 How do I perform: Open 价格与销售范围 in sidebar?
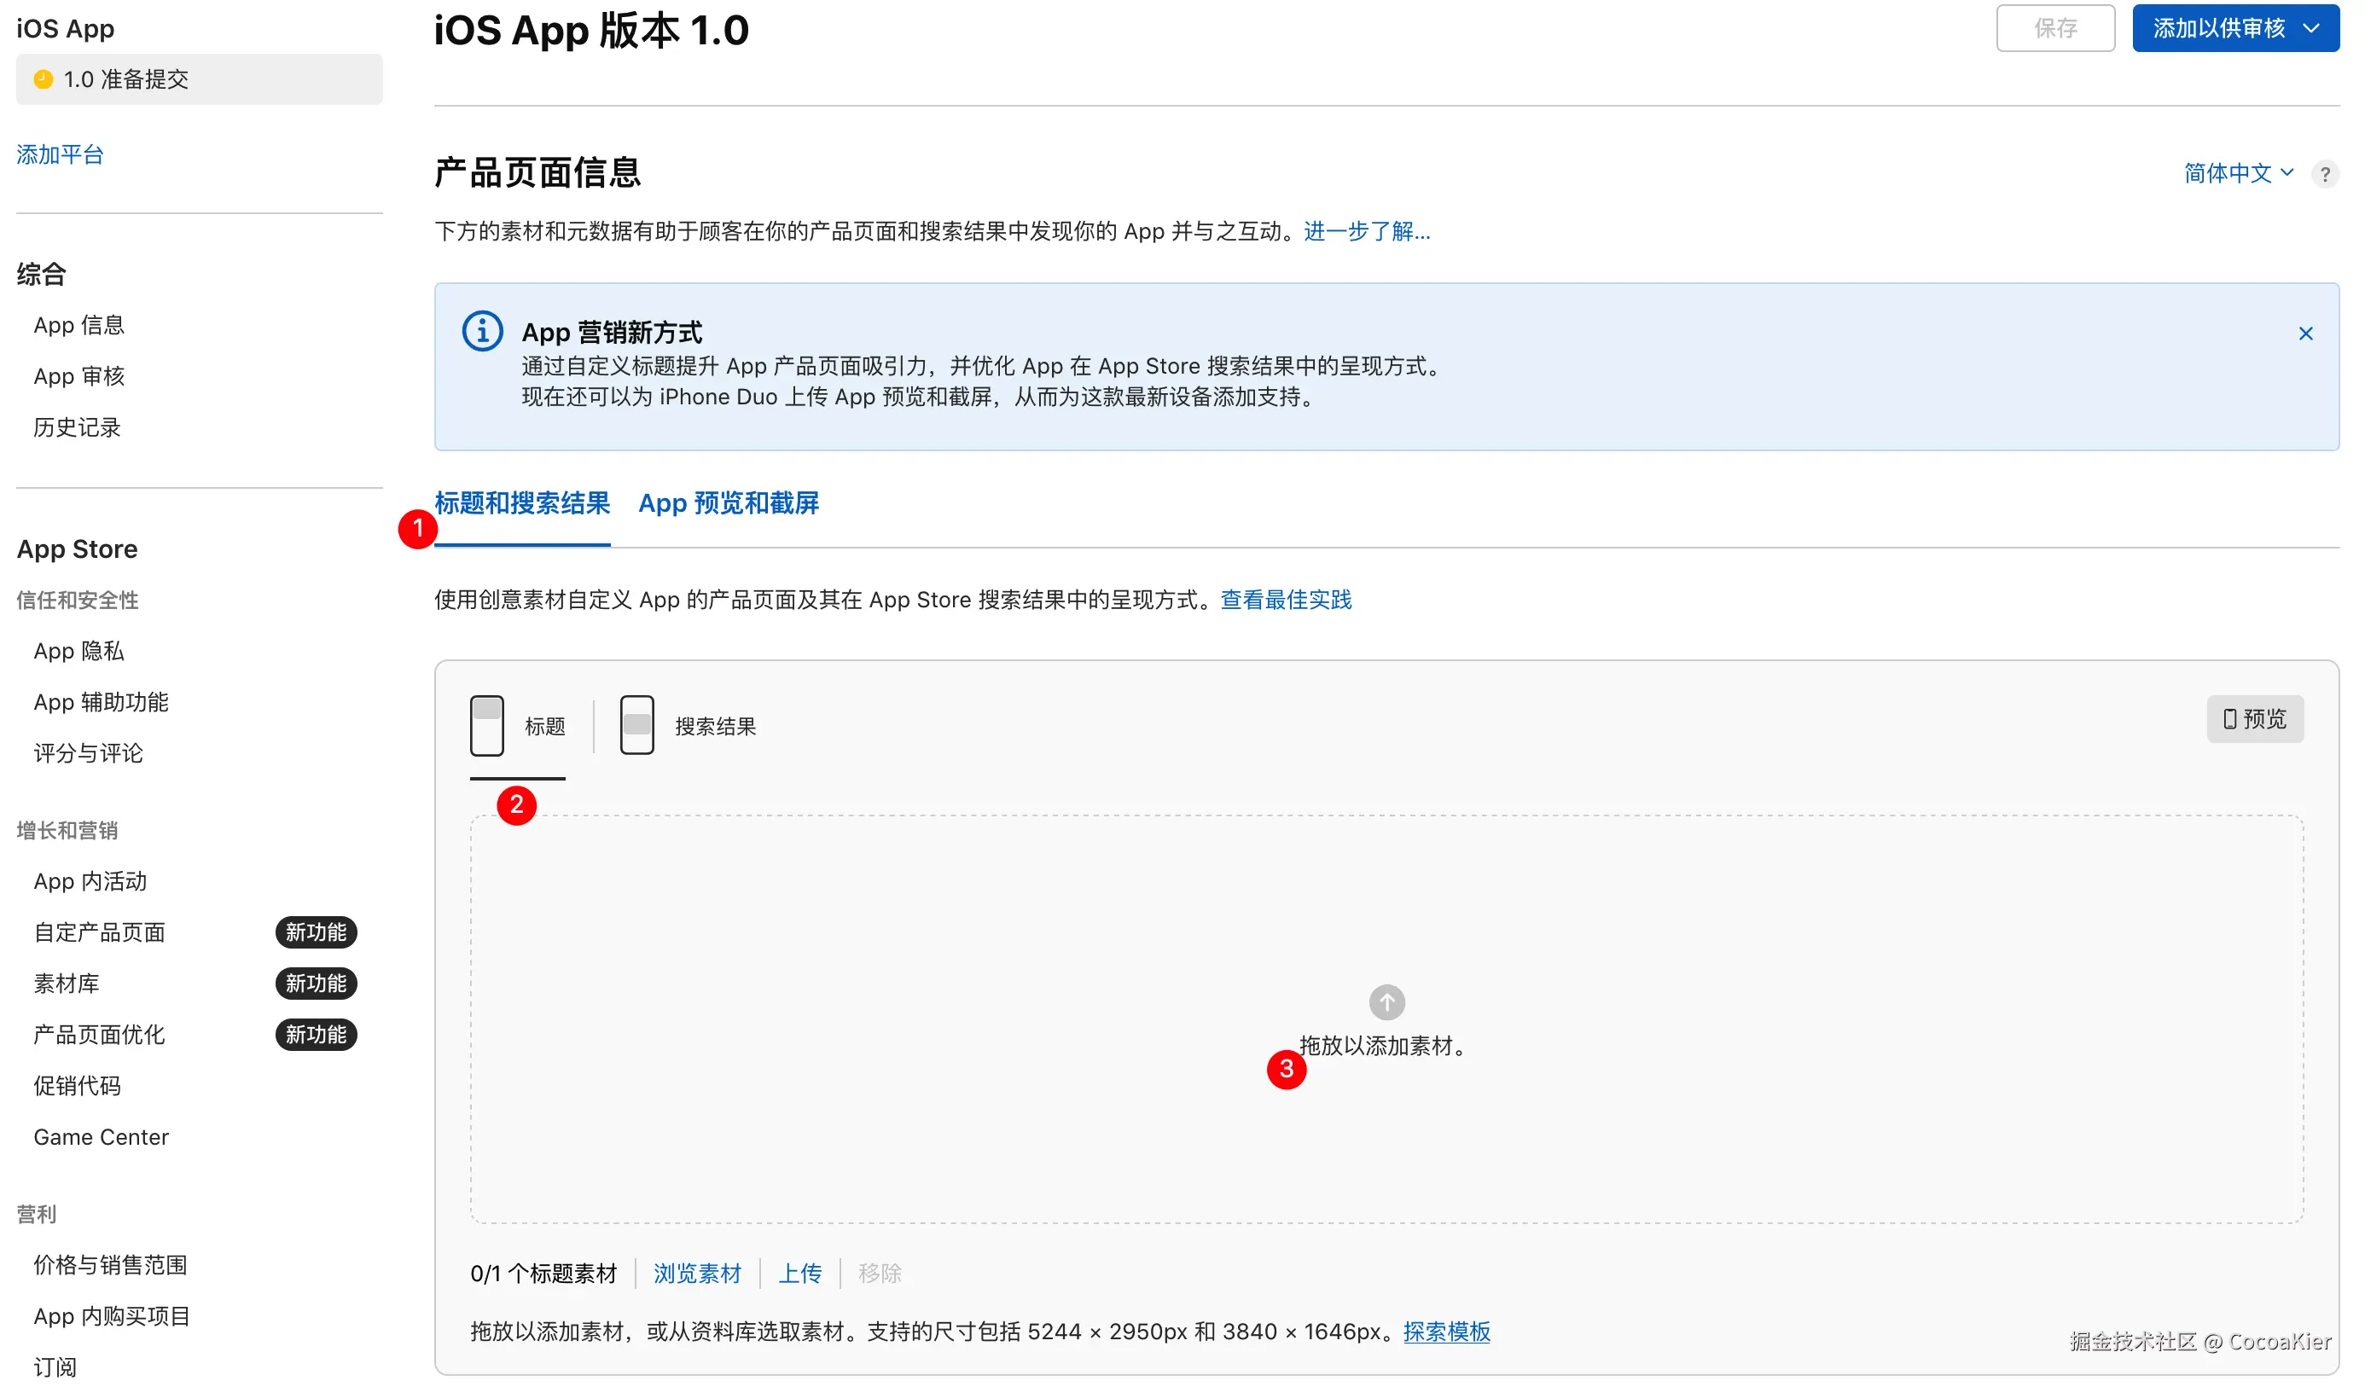point(110,1265)
